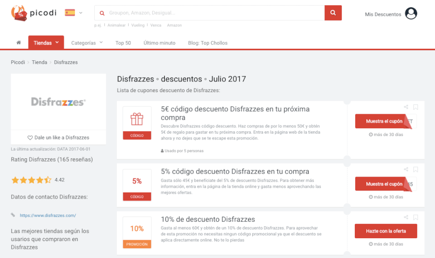Open the 10% de descuento Disfrazzes title
This screenshot has width=435, height=258.
point(208,219)
